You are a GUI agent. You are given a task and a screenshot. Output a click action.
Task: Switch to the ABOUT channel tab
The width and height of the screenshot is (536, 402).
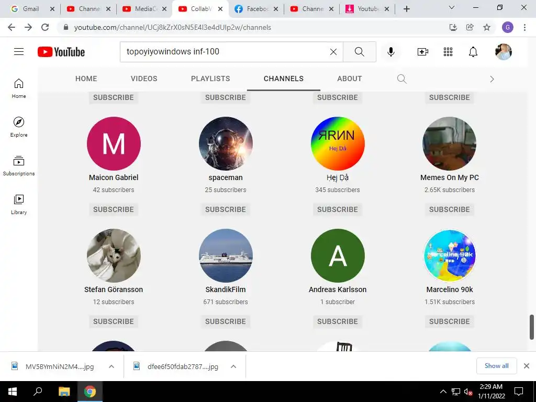pyautogui.click(x=349, y=79)
